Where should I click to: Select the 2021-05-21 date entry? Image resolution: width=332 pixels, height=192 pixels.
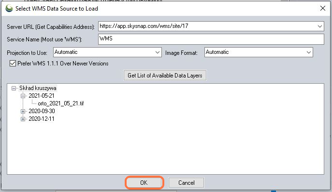[42, 96]
